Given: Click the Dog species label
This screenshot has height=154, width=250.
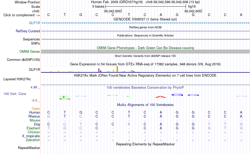Looking at the screenshot, I should click(37, 124).
